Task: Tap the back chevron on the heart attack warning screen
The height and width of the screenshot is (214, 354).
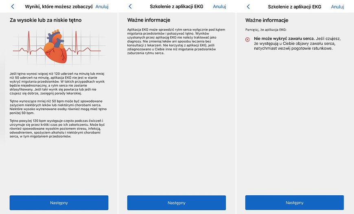Action: click(248, 7)
